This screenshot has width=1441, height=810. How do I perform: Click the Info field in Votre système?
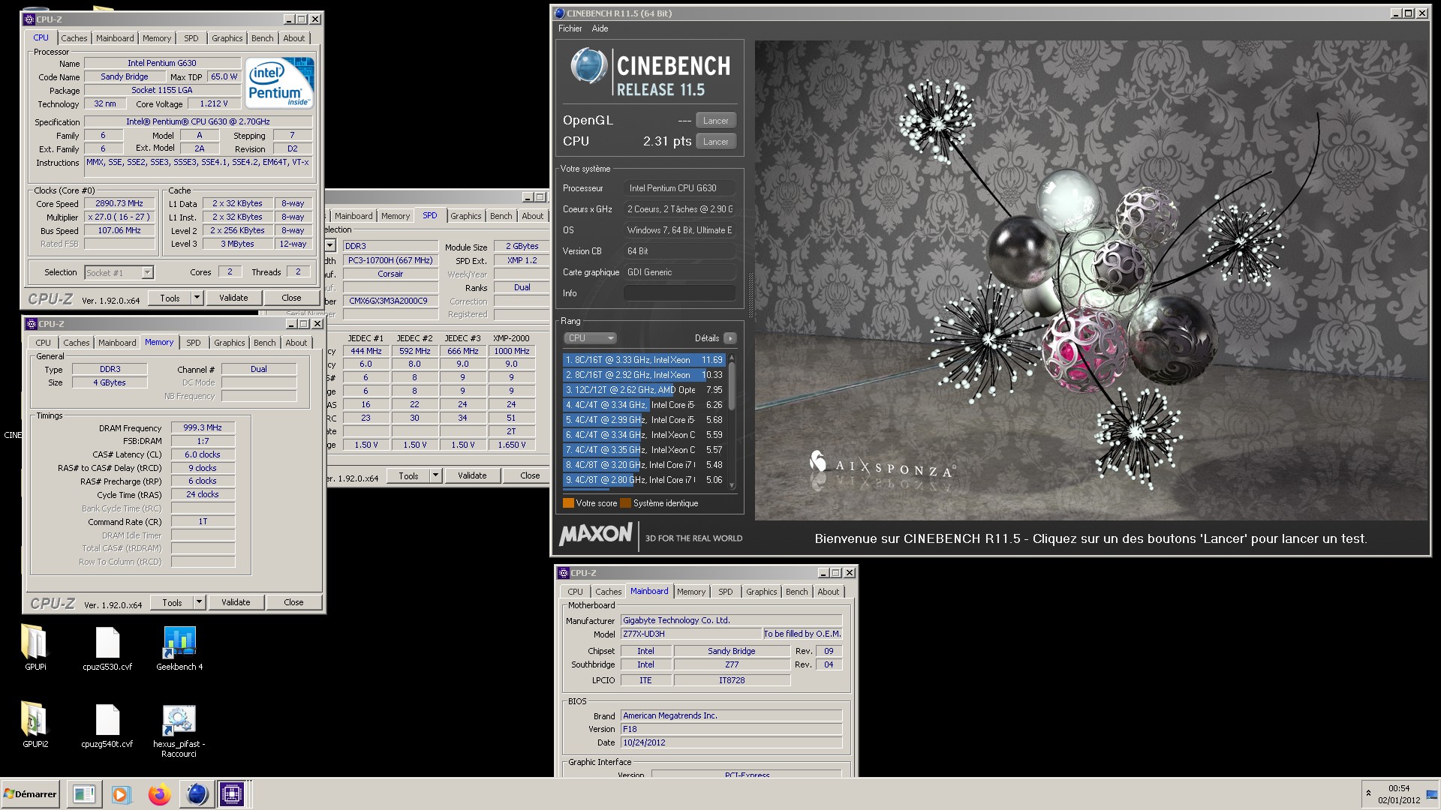click(x=679, y=293)
